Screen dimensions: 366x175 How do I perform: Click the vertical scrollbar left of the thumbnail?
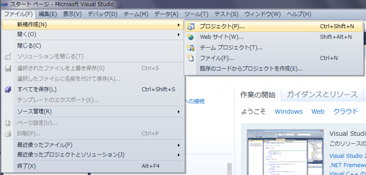coord(230,169)
